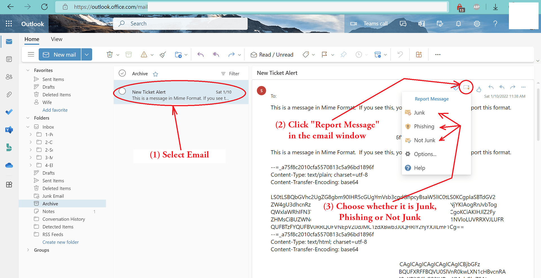Archive the message using toolbar archive icon

click(x=128, y=55)
